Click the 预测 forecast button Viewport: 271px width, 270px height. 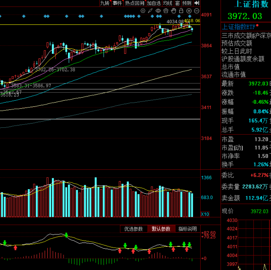click(x=187, y=3)
